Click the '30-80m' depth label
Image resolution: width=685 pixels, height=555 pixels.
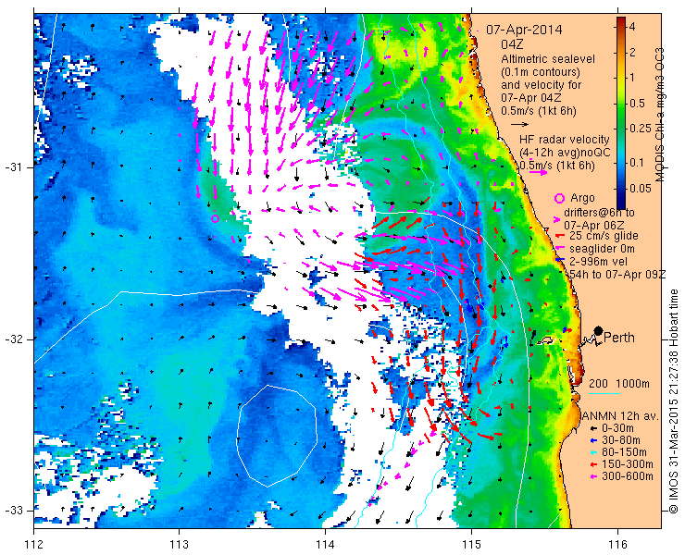point(621,440)
